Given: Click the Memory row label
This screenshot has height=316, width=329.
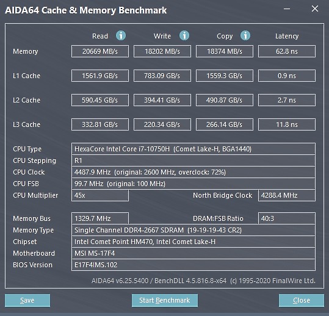Looking at the screenshot, I should tap(26, 52).
